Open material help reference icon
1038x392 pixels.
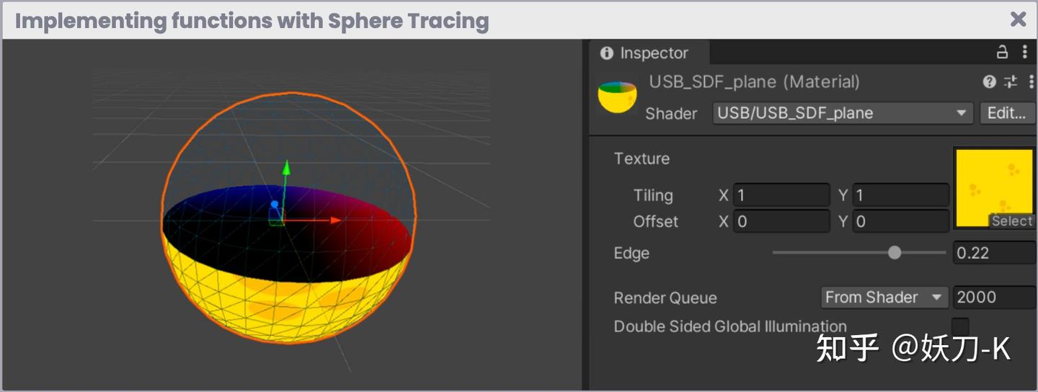989,82
